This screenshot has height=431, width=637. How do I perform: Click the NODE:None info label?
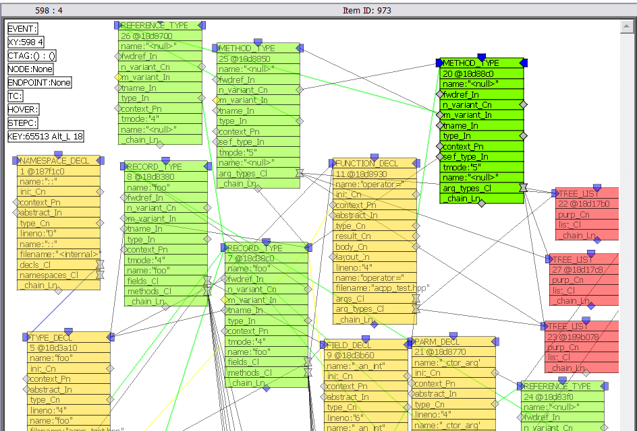[x=30, y=69]
